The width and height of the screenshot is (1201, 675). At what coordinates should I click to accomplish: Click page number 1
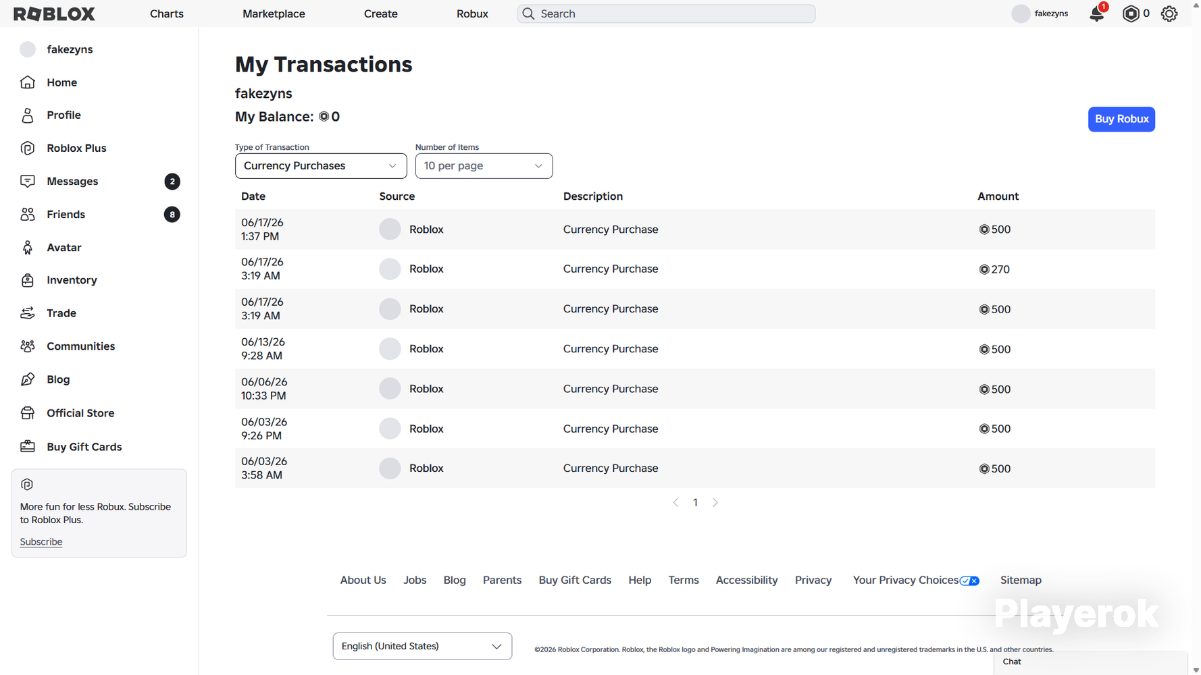tap(695, 503)
